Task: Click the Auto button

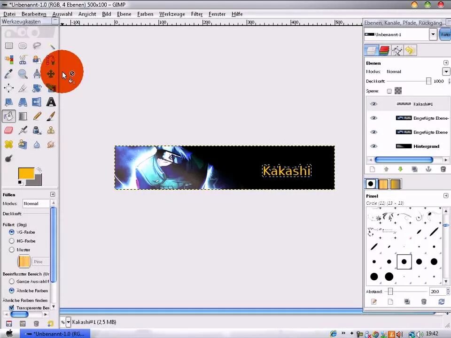Action: [445, 34]
